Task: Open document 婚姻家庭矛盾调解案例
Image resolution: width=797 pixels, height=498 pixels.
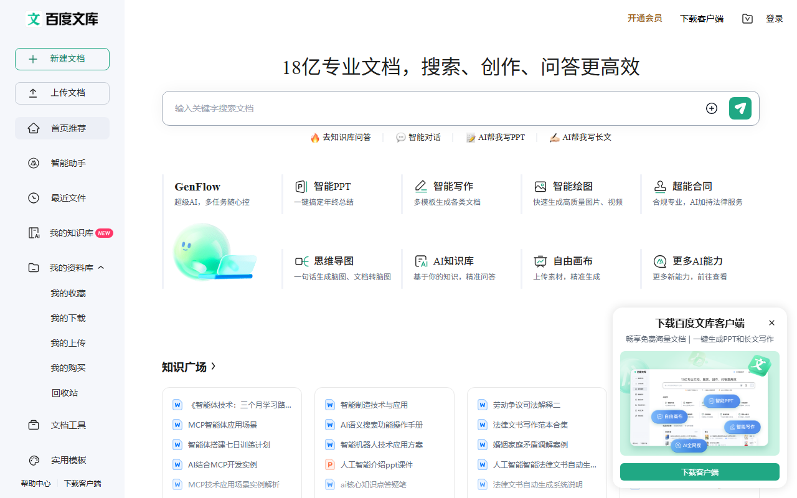Action: (531, 444)
